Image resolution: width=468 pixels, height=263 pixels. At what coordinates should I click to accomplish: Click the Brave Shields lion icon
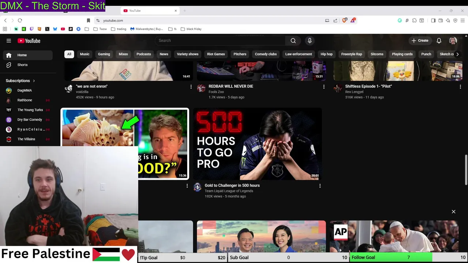pyautogui.click(x=344, y=20)
